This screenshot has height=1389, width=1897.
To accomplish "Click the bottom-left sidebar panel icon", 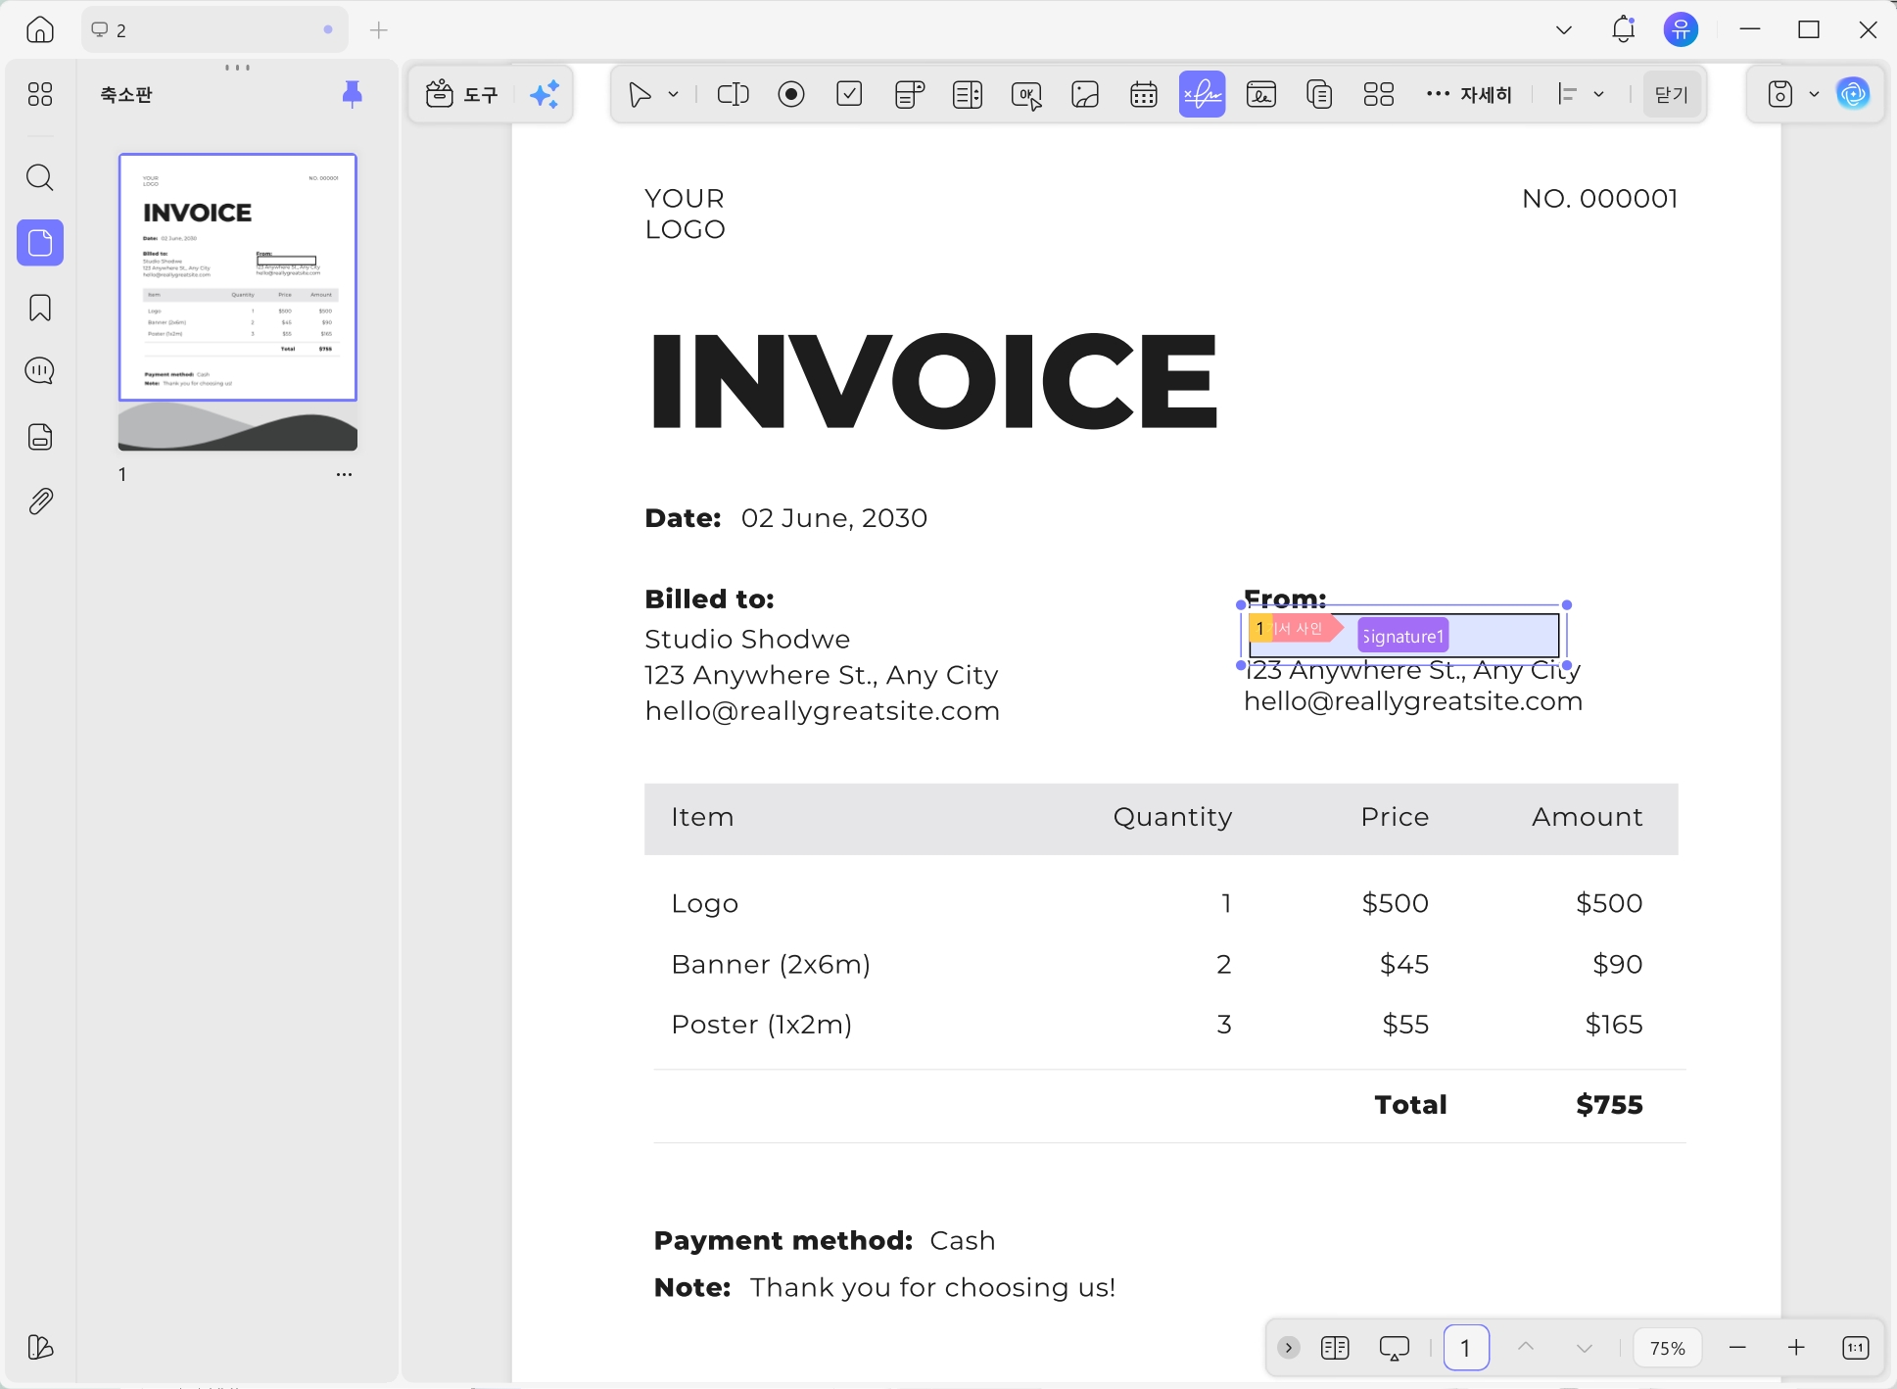I will coord(40,1348).
